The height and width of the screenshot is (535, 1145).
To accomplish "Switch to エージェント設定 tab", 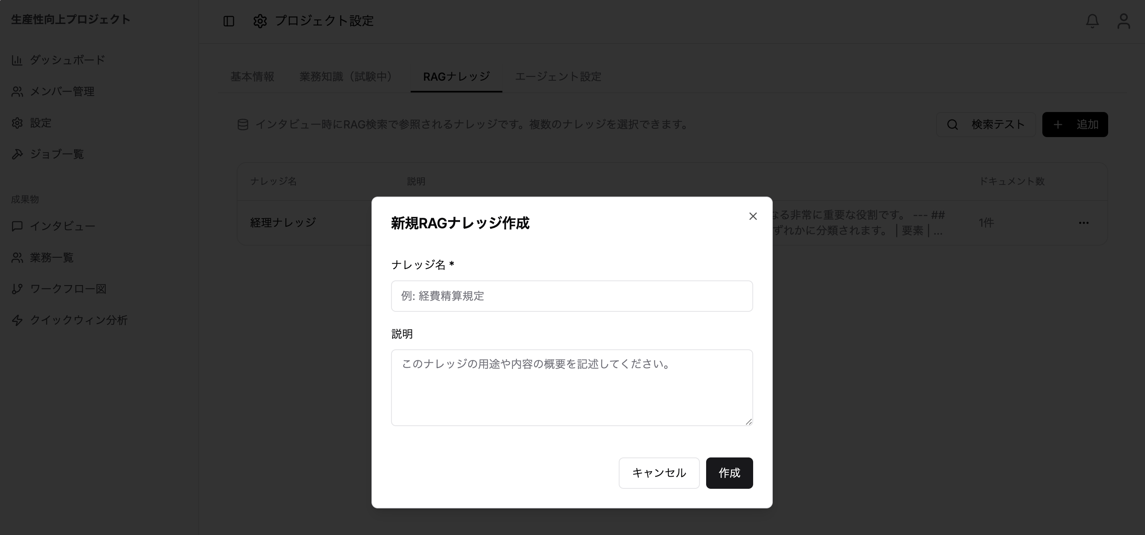I will tap(558, 76).
